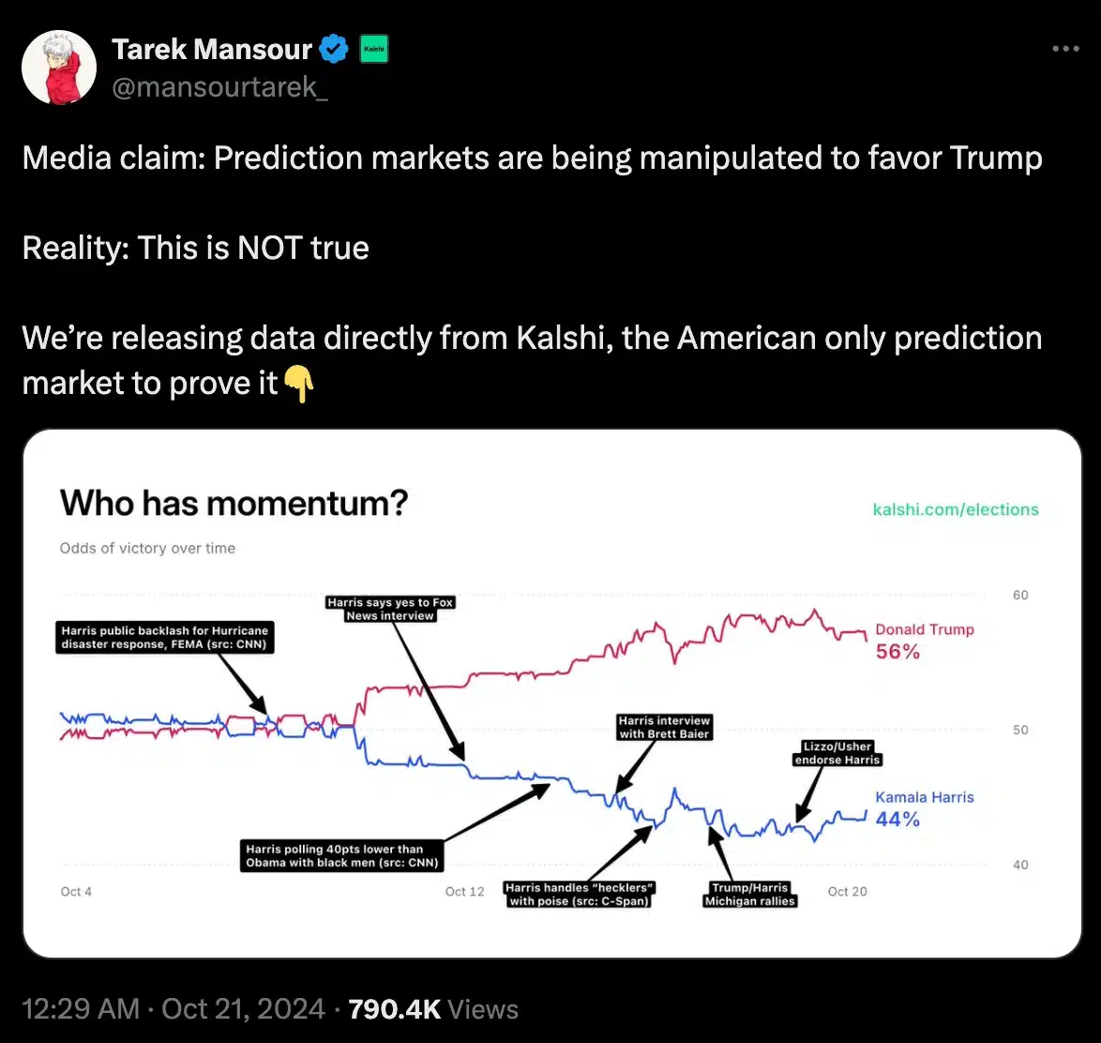The image size is (1101, 1043).
Task: Click the Kamala Harris 44% label
Action: coord(924,809)
